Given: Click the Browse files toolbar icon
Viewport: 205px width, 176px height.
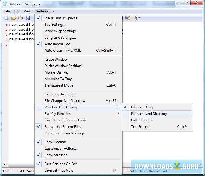Looking at the screenshot, I should pyautogui.click(x=21, y=18).
